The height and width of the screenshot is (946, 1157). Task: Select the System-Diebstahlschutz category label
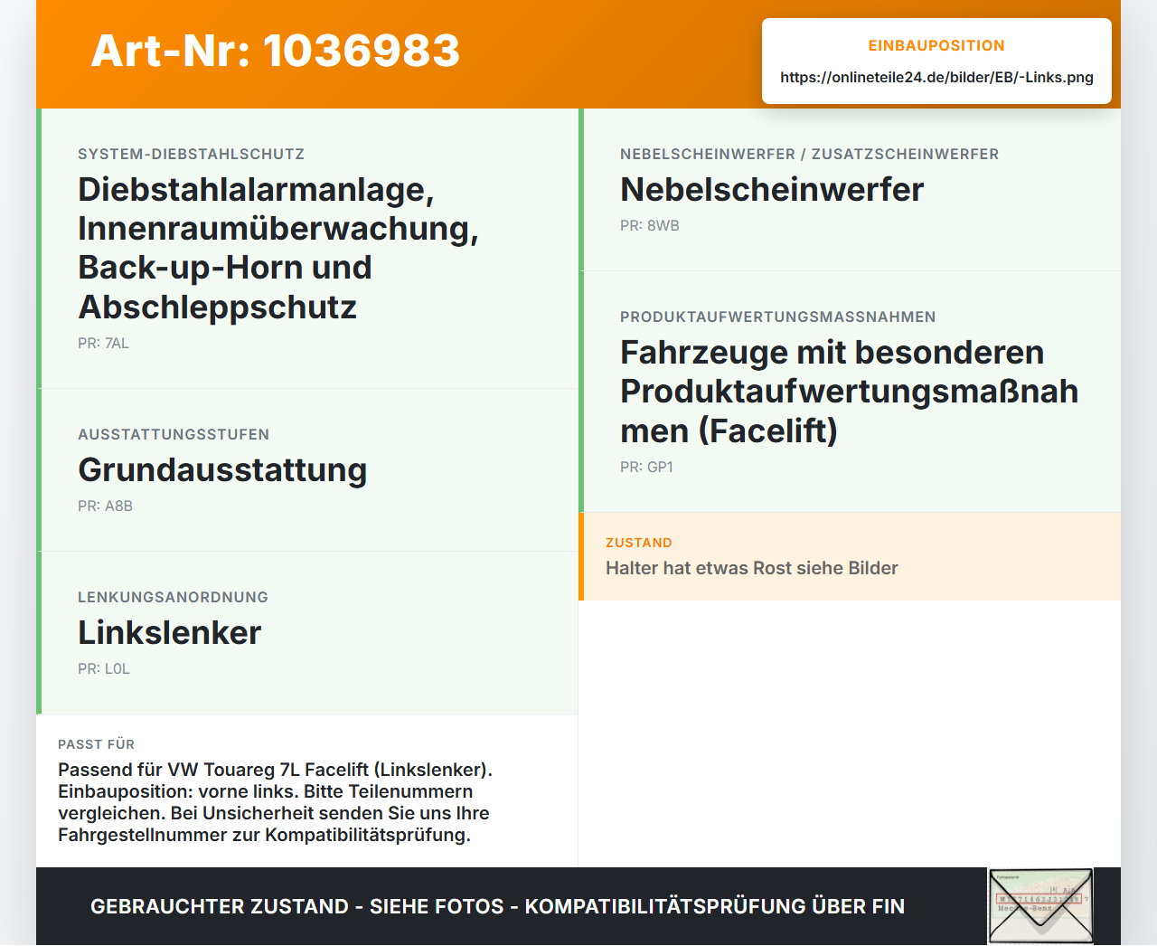point(191,154)
